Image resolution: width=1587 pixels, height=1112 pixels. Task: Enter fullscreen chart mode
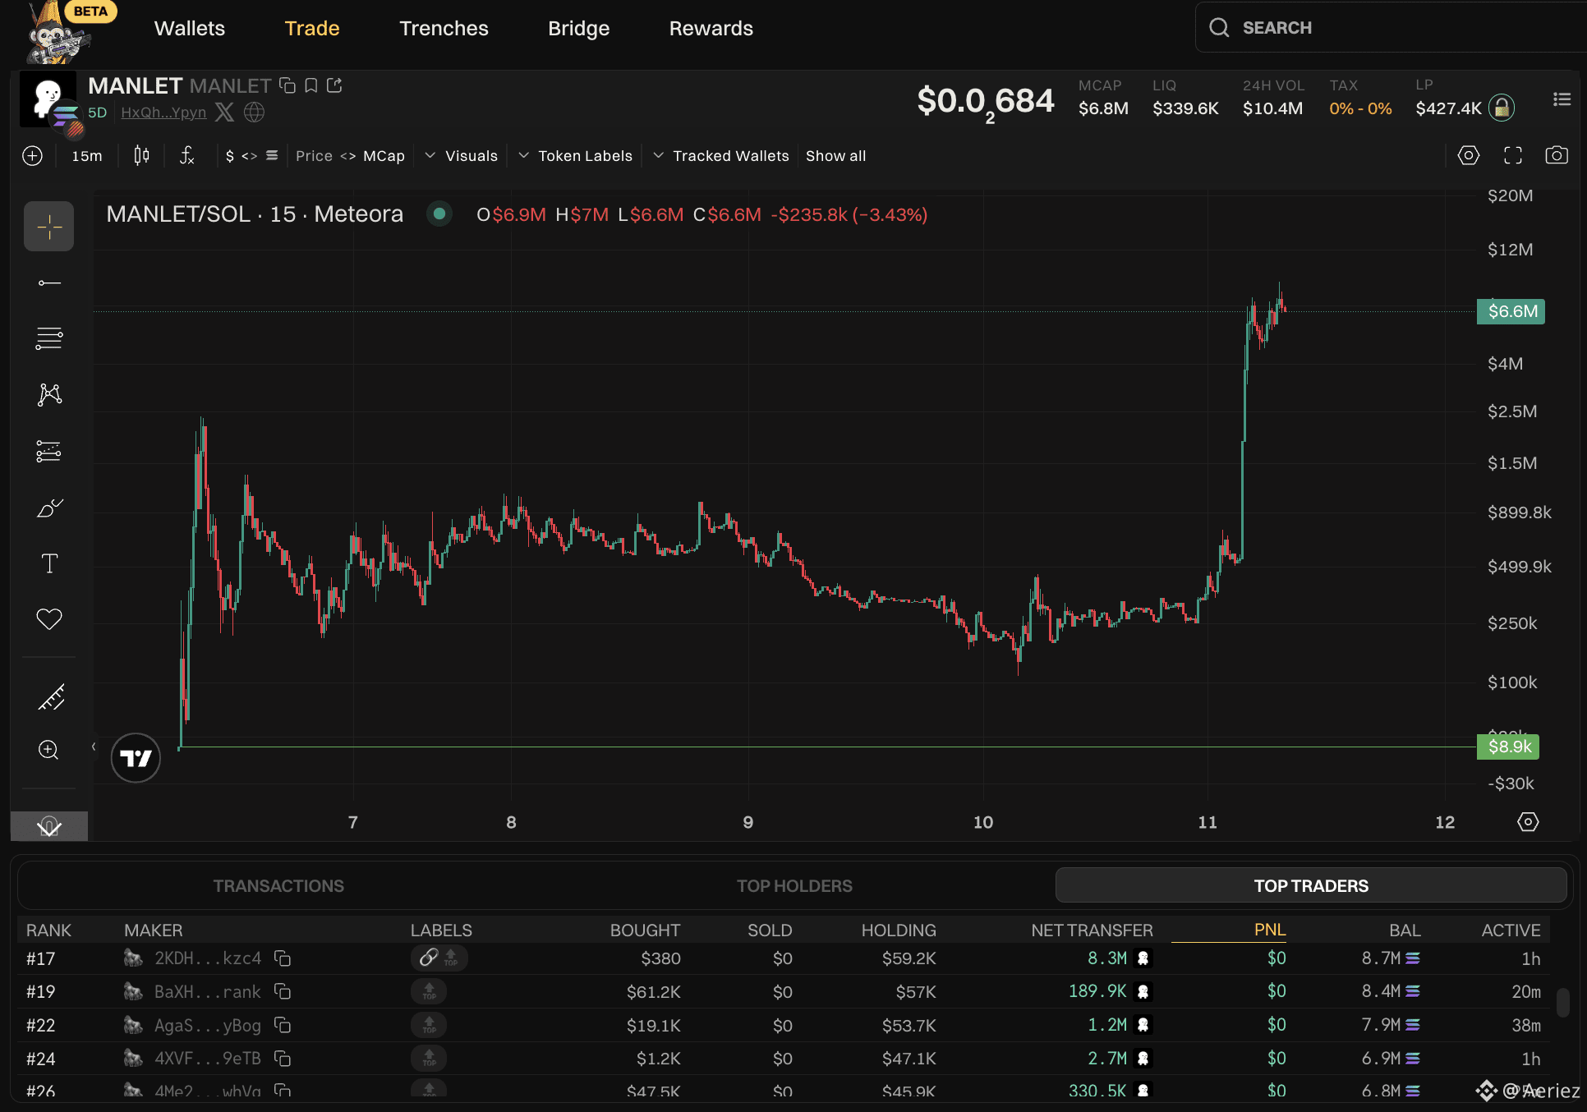click(x=1512, y=155)
